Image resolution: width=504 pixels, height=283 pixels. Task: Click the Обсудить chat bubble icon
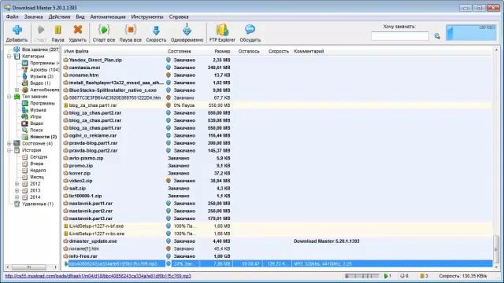(250, 30)
